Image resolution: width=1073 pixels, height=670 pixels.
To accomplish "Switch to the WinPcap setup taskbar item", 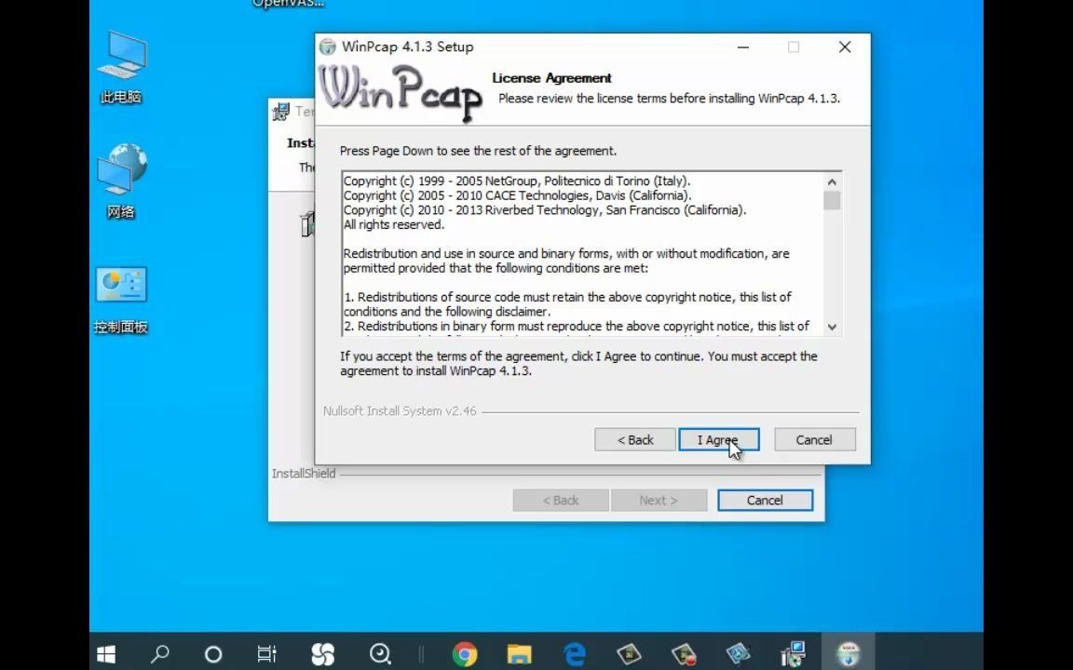I will (x=848, y=654).
